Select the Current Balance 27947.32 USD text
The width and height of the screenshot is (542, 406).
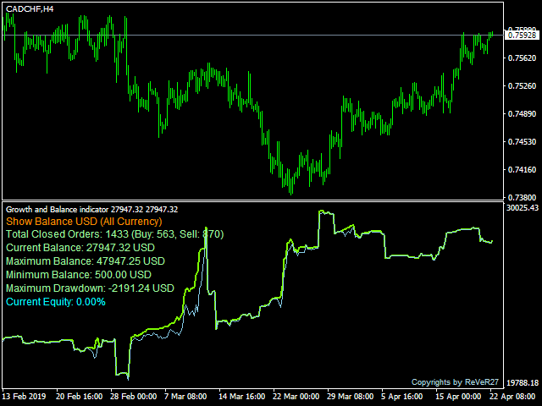pyautogui.click(x=80, y=248)
